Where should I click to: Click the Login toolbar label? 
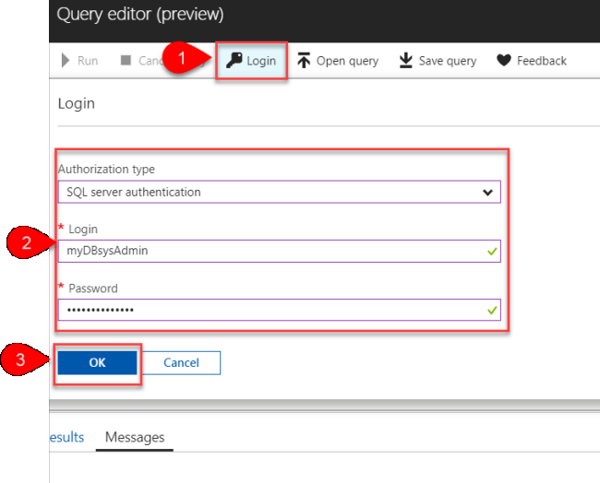coord(261,61)
